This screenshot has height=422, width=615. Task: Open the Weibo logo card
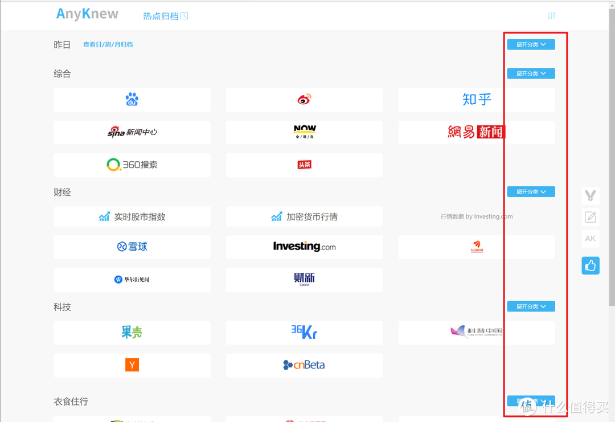pos(304,100)
